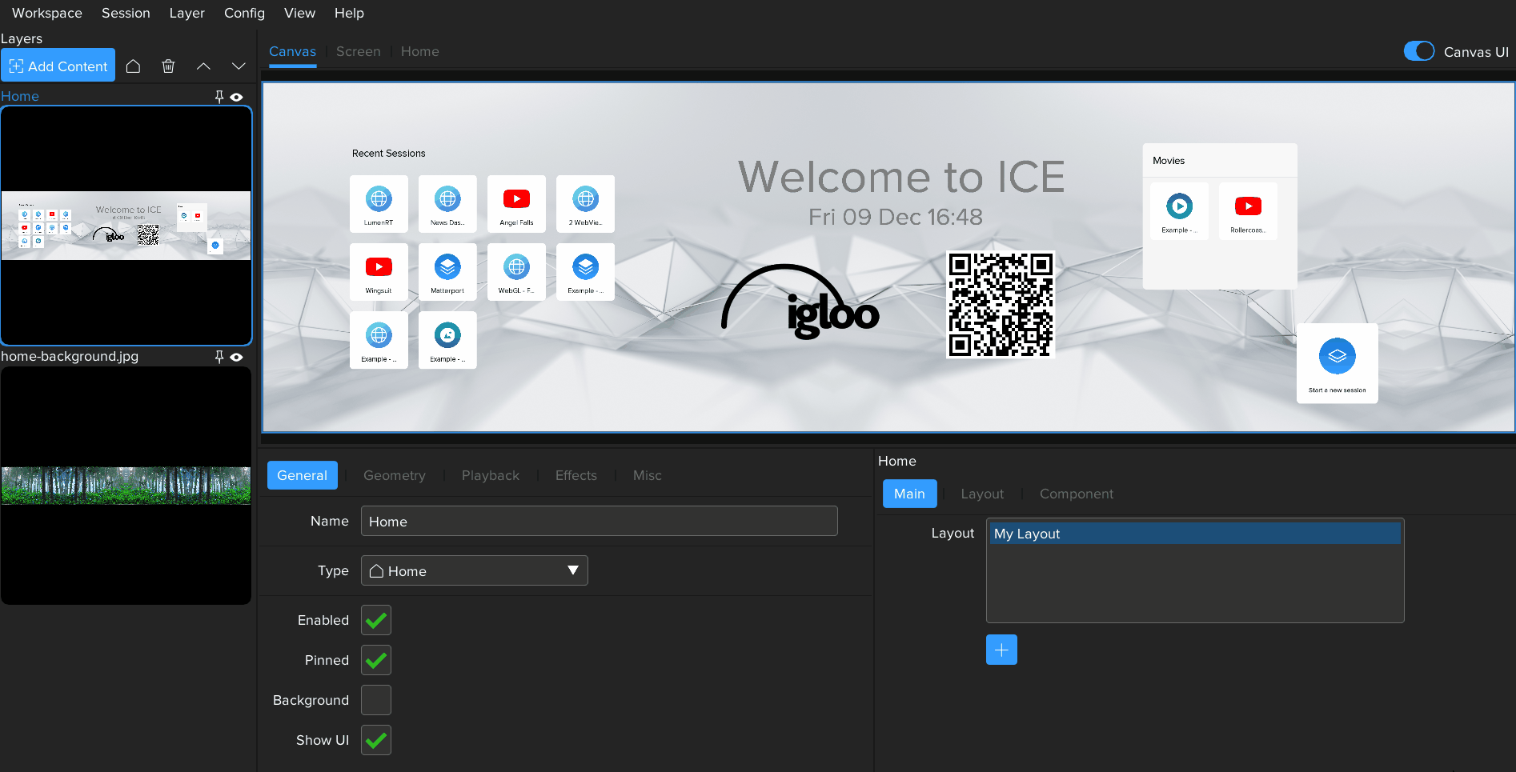The height and width of the screenshot is (772, 1516).
Task: Enable the Background checkbox
Action: [376, 700]
